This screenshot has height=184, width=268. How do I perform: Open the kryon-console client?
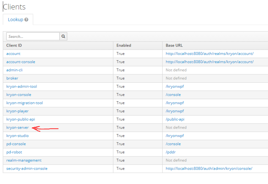point(19,95)
